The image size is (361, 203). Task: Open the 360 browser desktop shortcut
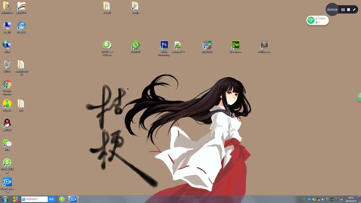[x=7, y=166]
